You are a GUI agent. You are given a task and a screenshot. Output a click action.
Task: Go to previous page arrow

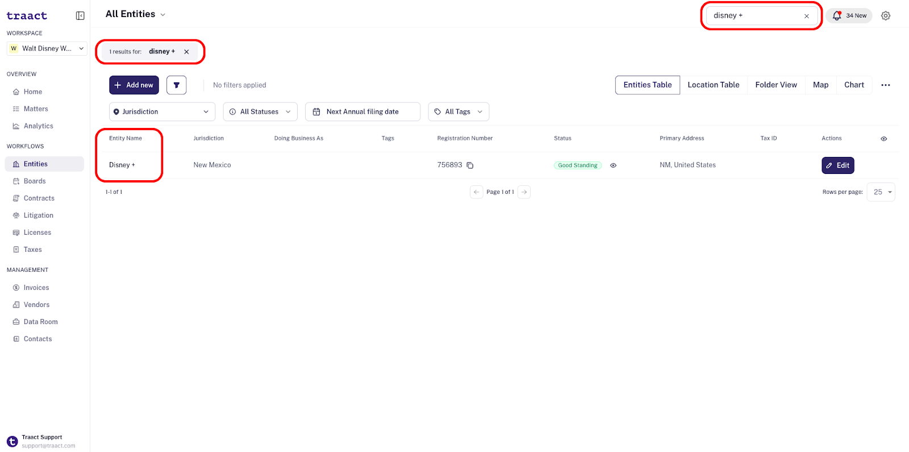[x=477, y=192]
